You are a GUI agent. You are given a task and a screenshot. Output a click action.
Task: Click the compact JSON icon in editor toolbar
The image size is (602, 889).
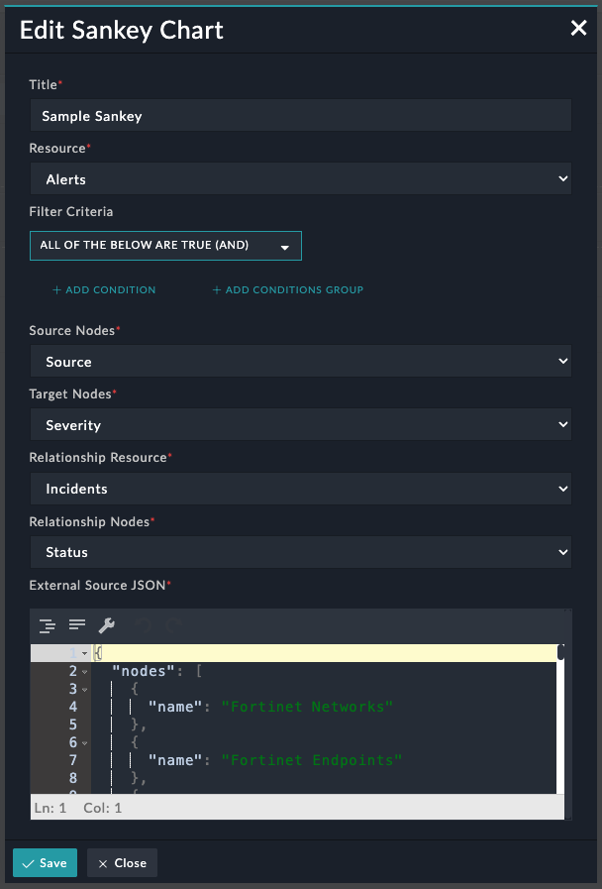tap(77, 625)
